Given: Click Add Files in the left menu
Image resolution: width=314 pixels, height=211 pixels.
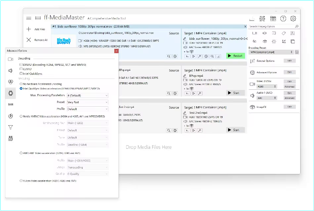Looking at the screenshot, I should click(x=35, y=29).
